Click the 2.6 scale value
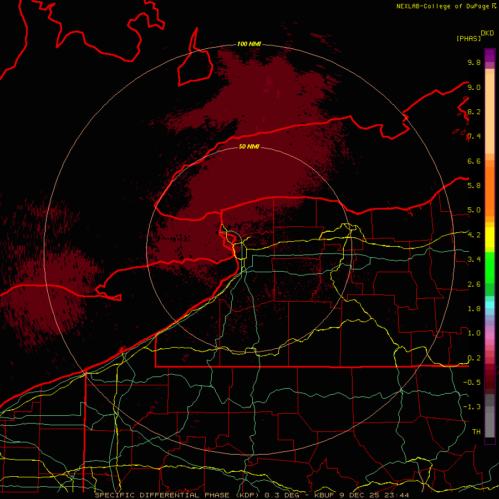 click(x=474, y=284)
